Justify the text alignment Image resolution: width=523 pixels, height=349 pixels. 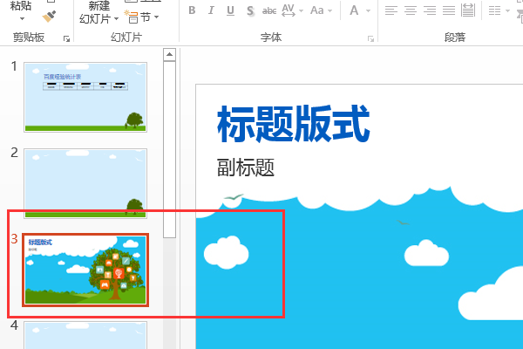(x=449, y=10)
